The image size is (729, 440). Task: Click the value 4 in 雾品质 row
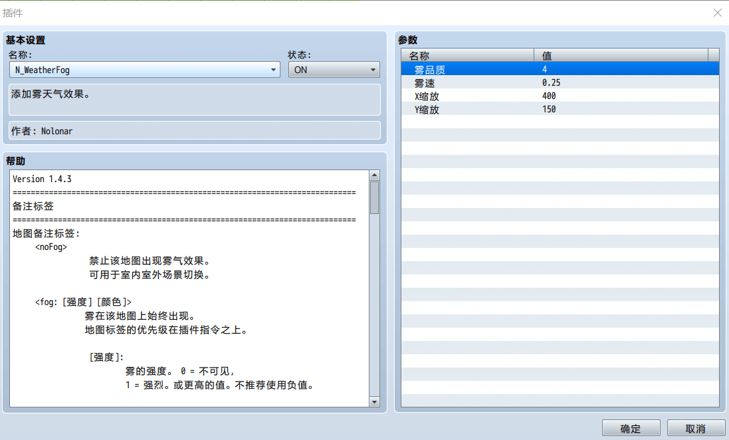[544, 69]
